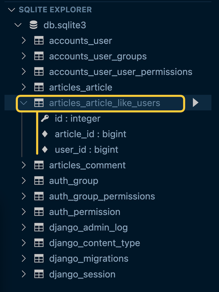Select the django_session table name

pos(82,275)
